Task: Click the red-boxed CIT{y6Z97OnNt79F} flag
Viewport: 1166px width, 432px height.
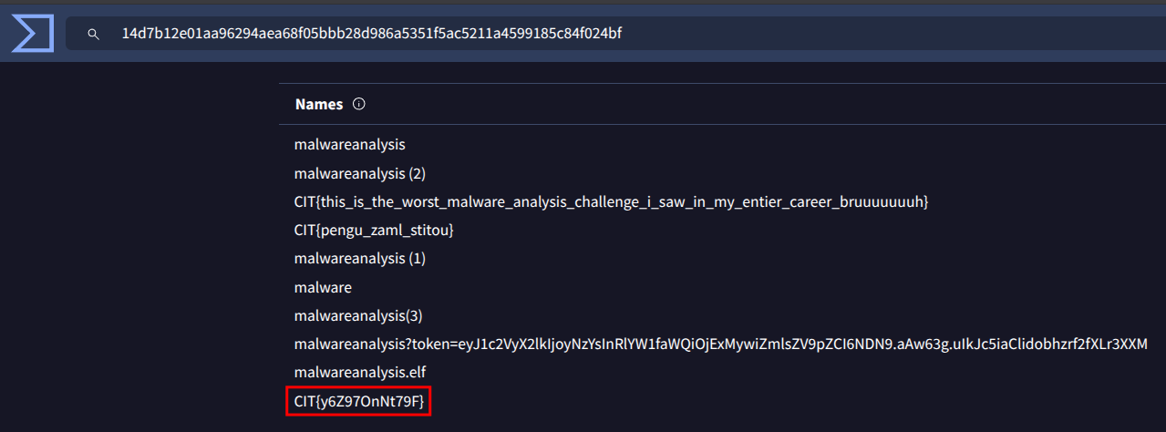Action: 358,401
